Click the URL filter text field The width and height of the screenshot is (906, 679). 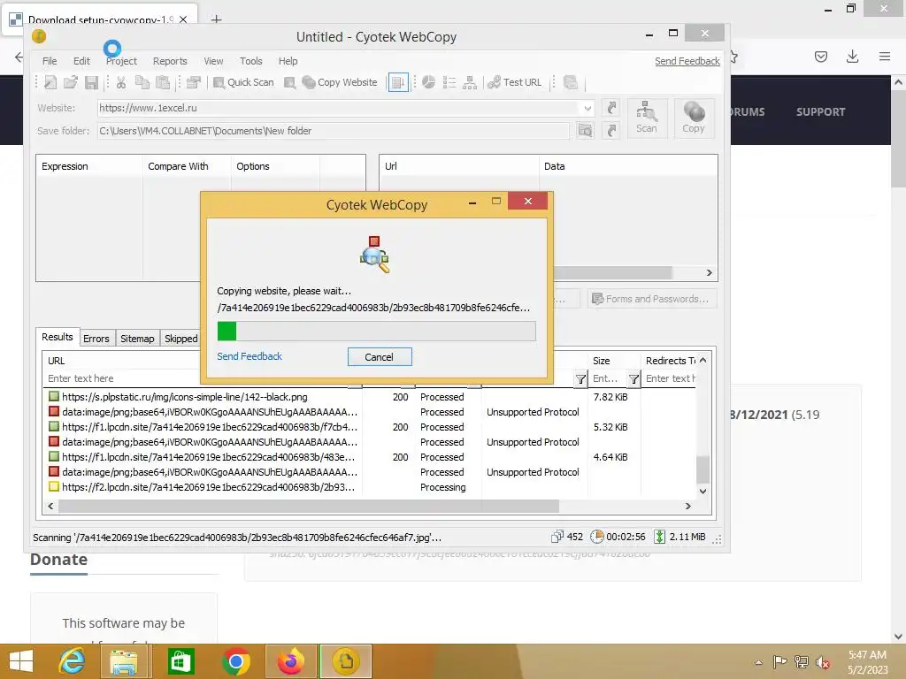pyautogui.click(x=122, y=378)
